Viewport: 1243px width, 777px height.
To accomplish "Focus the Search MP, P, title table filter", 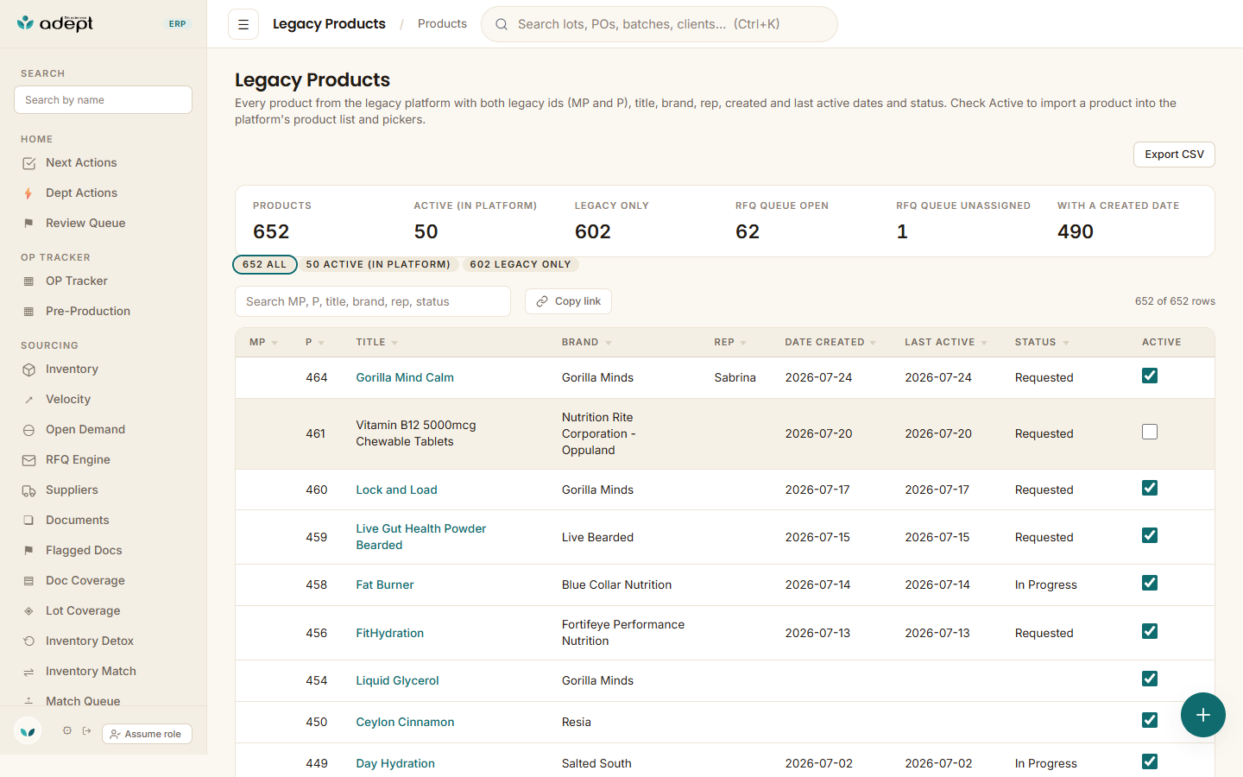I will pyautogui.click(x=373, y=301).
